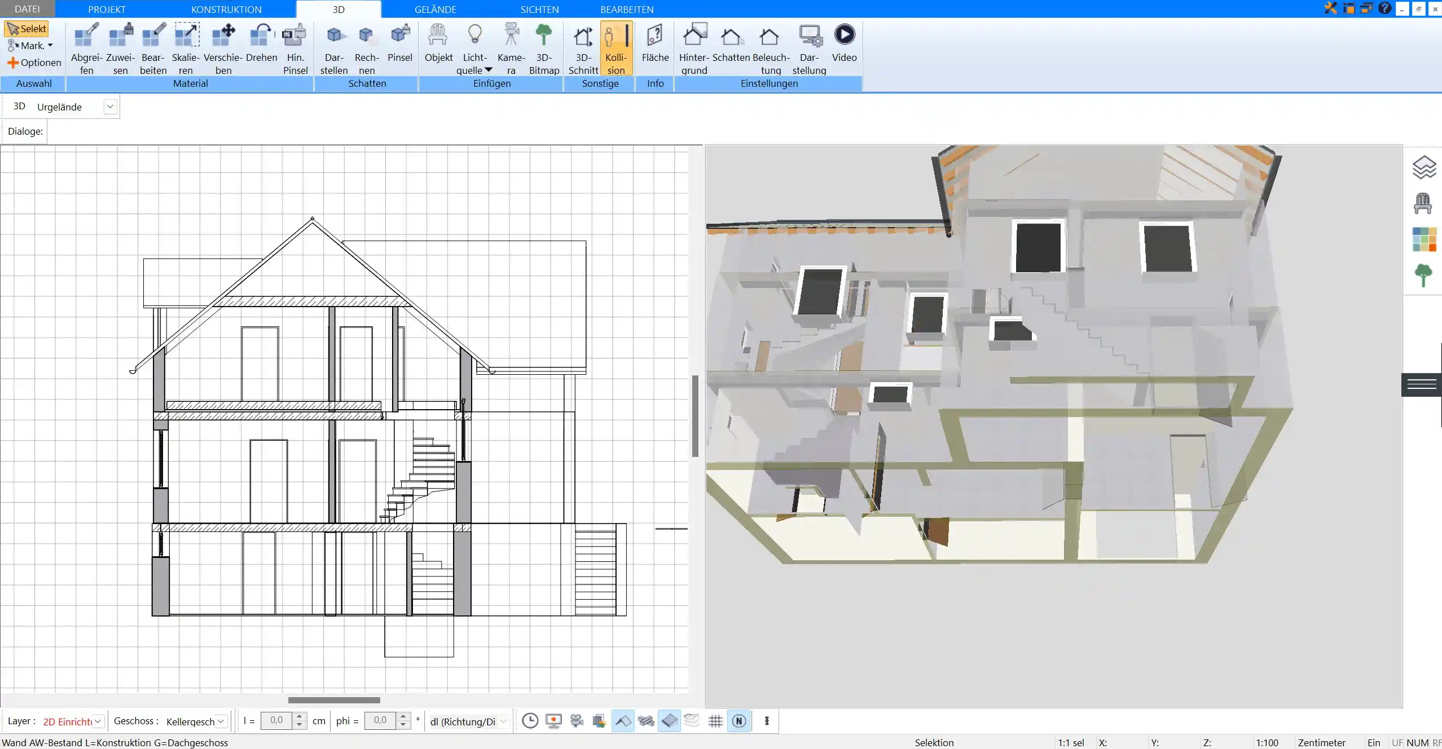The height and width of the screenshot is (749, 1442).
Task: Switch to the BEARBEITEN tab
Action: point(627,9)
